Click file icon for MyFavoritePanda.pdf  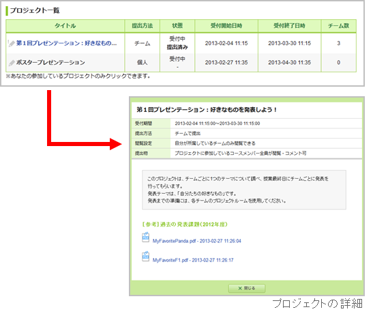(145, 238)
